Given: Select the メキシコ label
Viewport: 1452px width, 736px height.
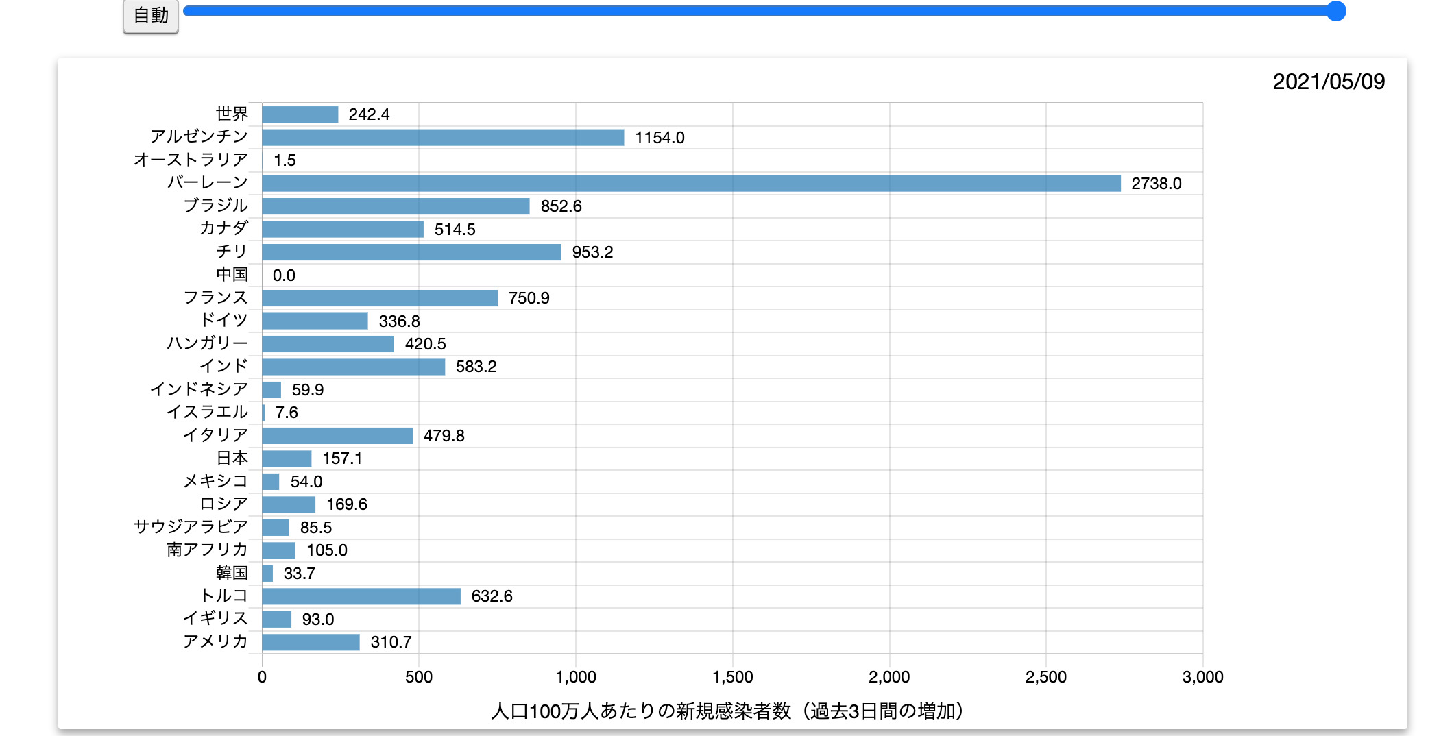Looking at the screenshot, I should [215, 481].
